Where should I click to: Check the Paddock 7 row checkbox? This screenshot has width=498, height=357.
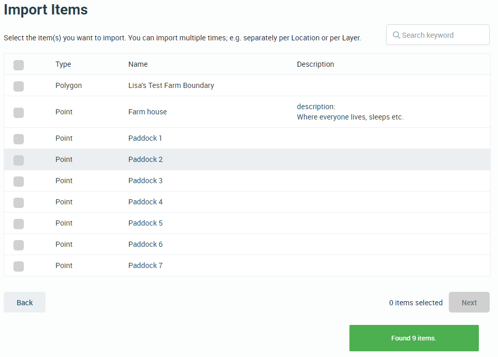pos(19,266)
